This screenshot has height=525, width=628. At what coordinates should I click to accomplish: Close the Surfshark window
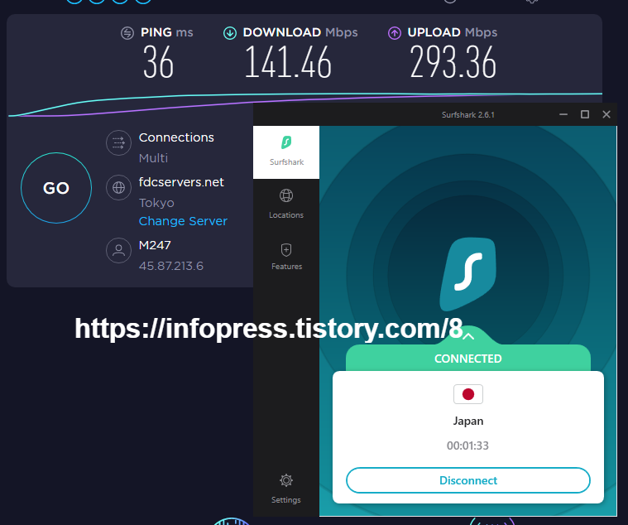[606, 114]
